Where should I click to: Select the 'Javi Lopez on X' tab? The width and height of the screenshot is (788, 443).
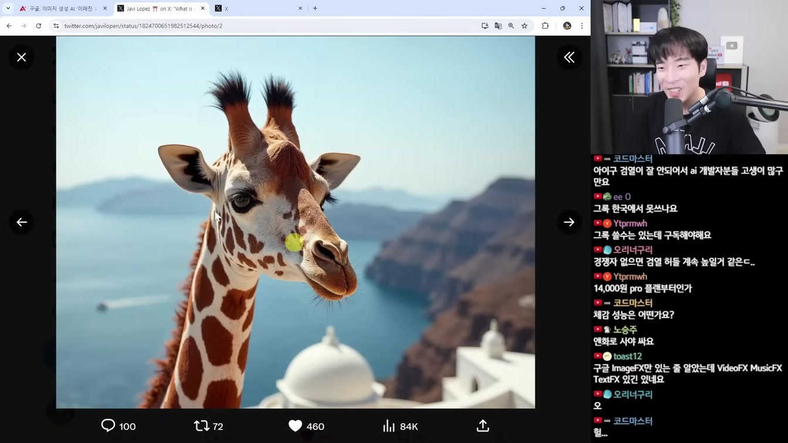161,9
